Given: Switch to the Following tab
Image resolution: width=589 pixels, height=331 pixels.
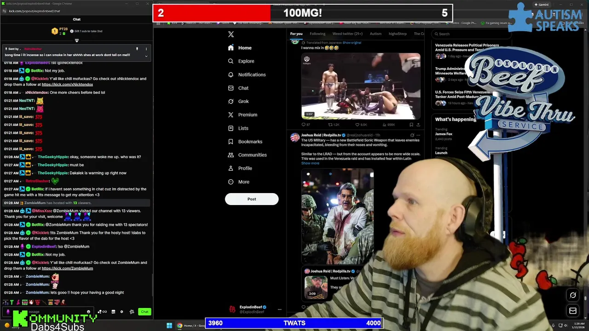Looking at the screenshot, I should coord(318,34).
